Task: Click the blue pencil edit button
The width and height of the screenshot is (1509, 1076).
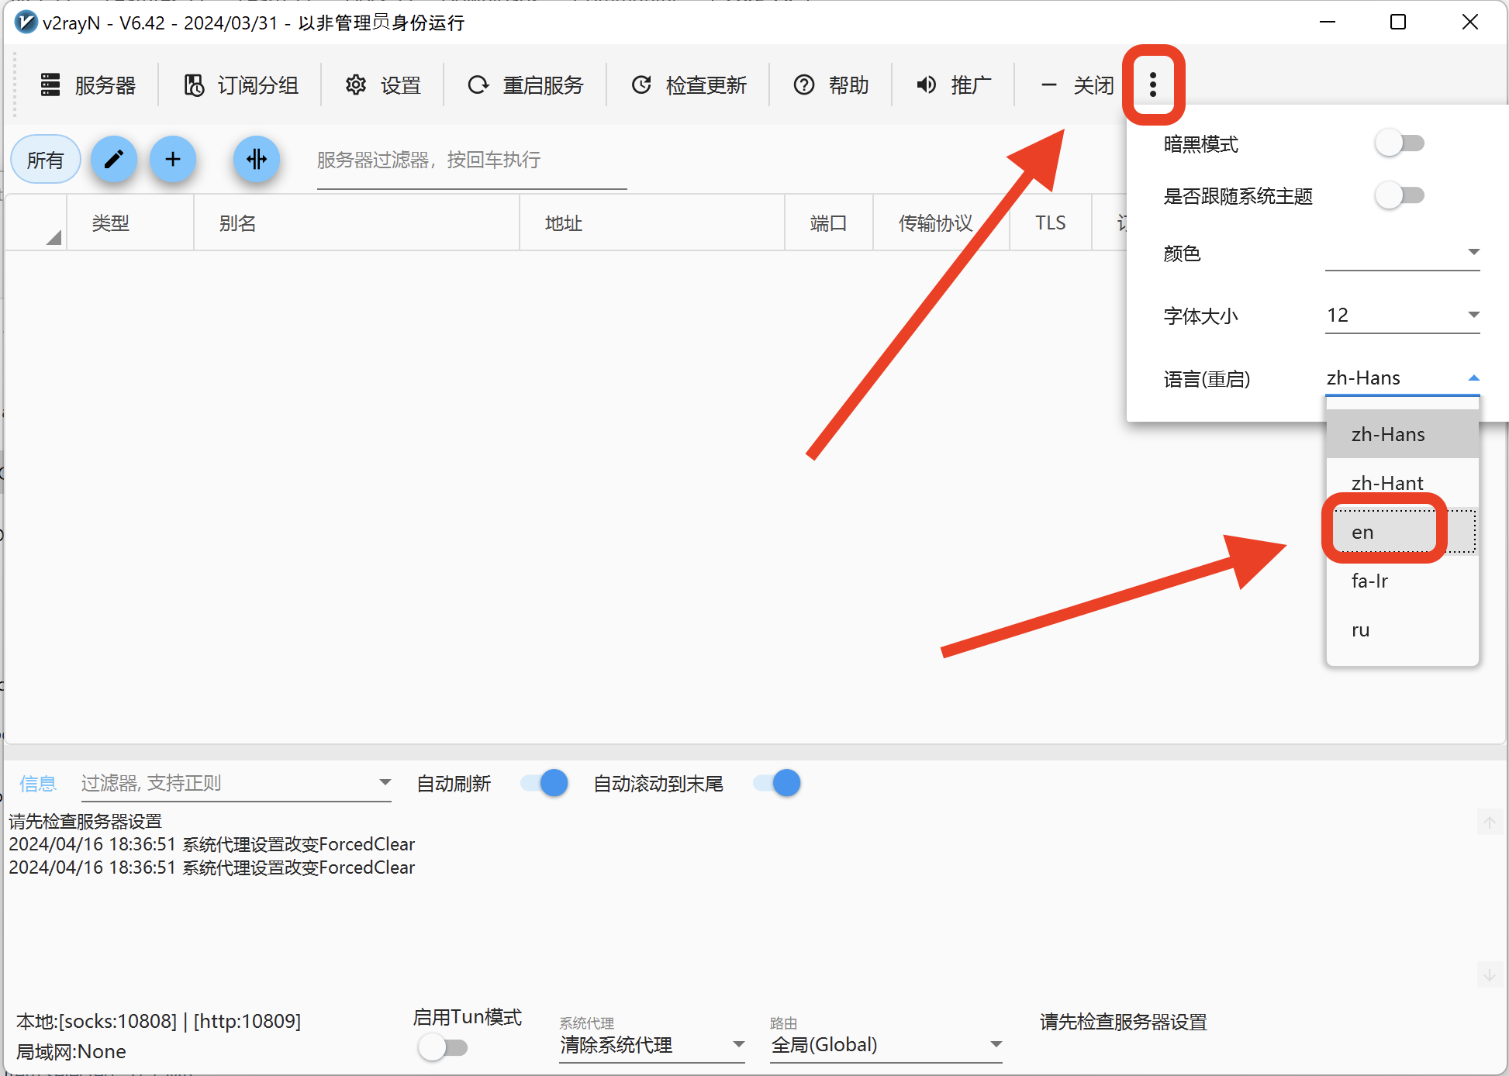Action: coord(114,160)
